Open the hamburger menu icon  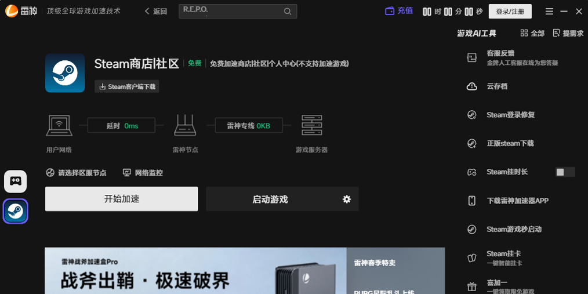(549, 11)
